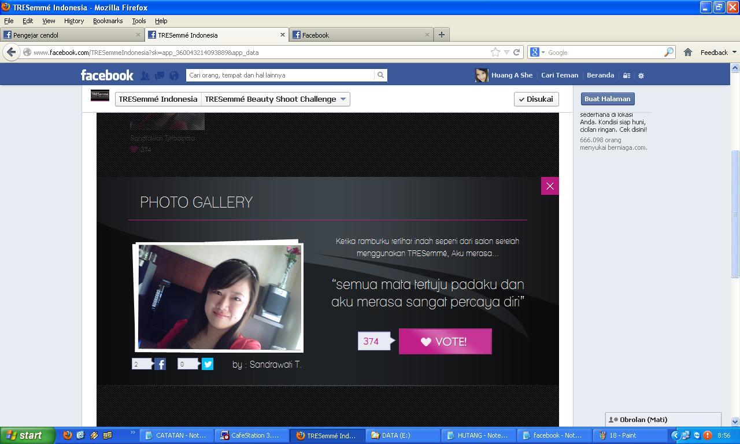Viewport: 740px width, 444px height.
Task: Open the Bookmarks menu
Action: tap(108, 21)
